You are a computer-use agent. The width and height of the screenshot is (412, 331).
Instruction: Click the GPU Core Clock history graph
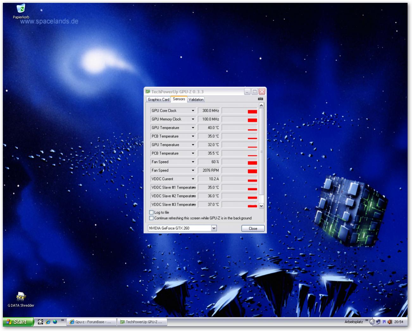(240, 110)
